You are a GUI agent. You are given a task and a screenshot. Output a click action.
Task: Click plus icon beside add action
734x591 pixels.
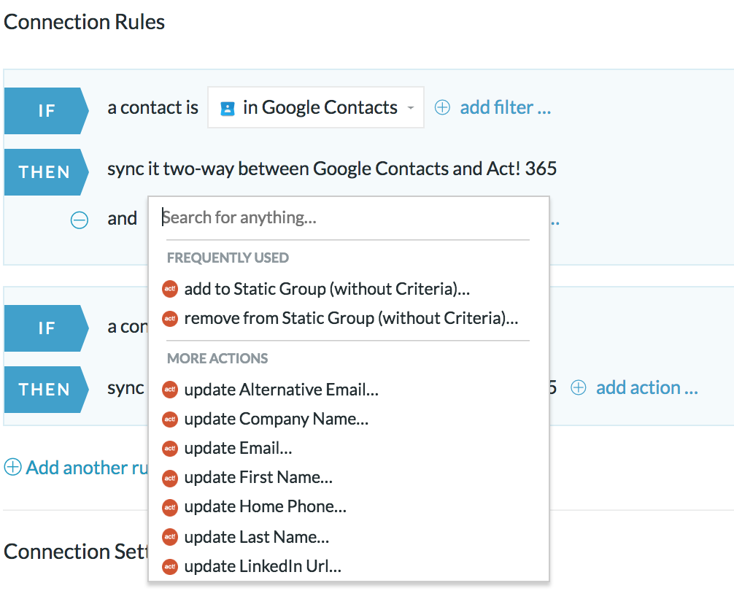click(578, 388)
